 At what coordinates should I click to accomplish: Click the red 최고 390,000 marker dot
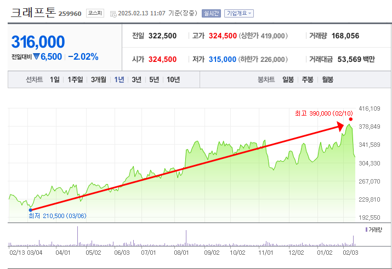pos(351,119)
